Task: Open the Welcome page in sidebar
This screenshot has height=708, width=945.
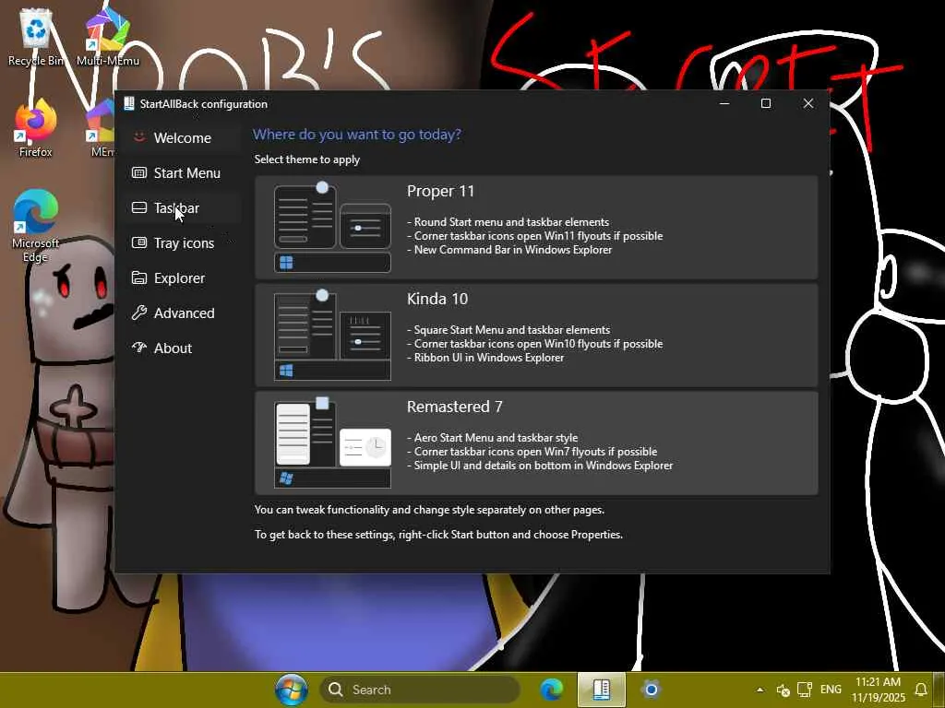Action: pos(182,138)
